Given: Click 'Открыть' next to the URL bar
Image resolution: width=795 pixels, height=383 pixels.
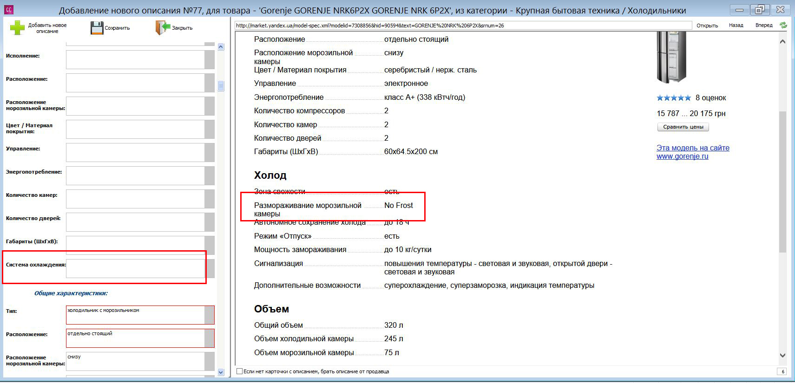Looking at the screenshot, I should pyautogui.click(x=707, y=26).
